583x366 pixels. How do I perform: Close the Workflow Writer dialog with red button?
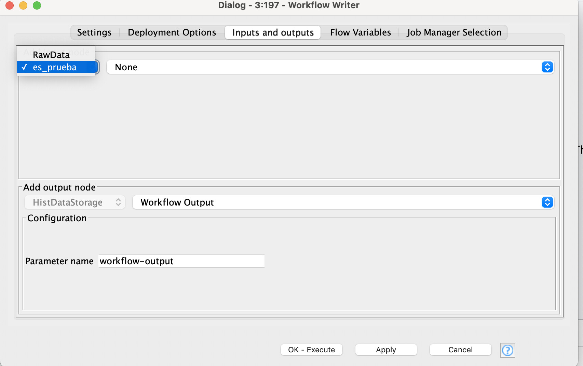[10, 5]
